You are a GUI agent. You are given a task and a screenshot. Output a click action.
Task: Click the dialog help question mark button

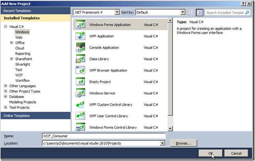point(243,4)
